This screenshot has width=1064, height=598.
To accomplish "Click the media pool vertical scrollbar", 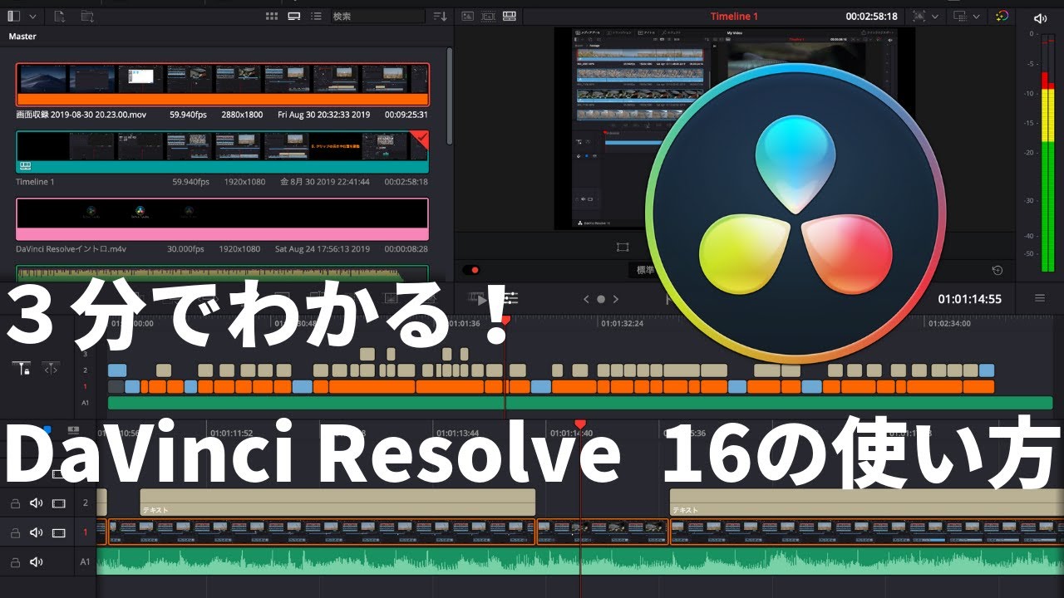I will [x=450, y=96].
